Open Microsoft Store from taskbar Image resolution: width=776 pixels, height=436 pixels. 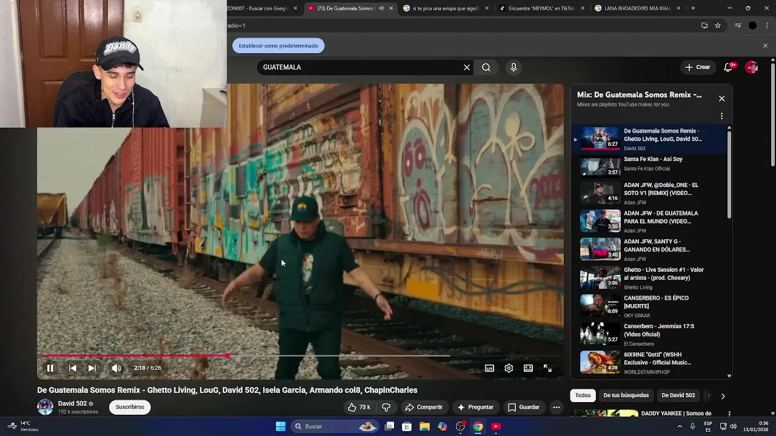(407, 426)
